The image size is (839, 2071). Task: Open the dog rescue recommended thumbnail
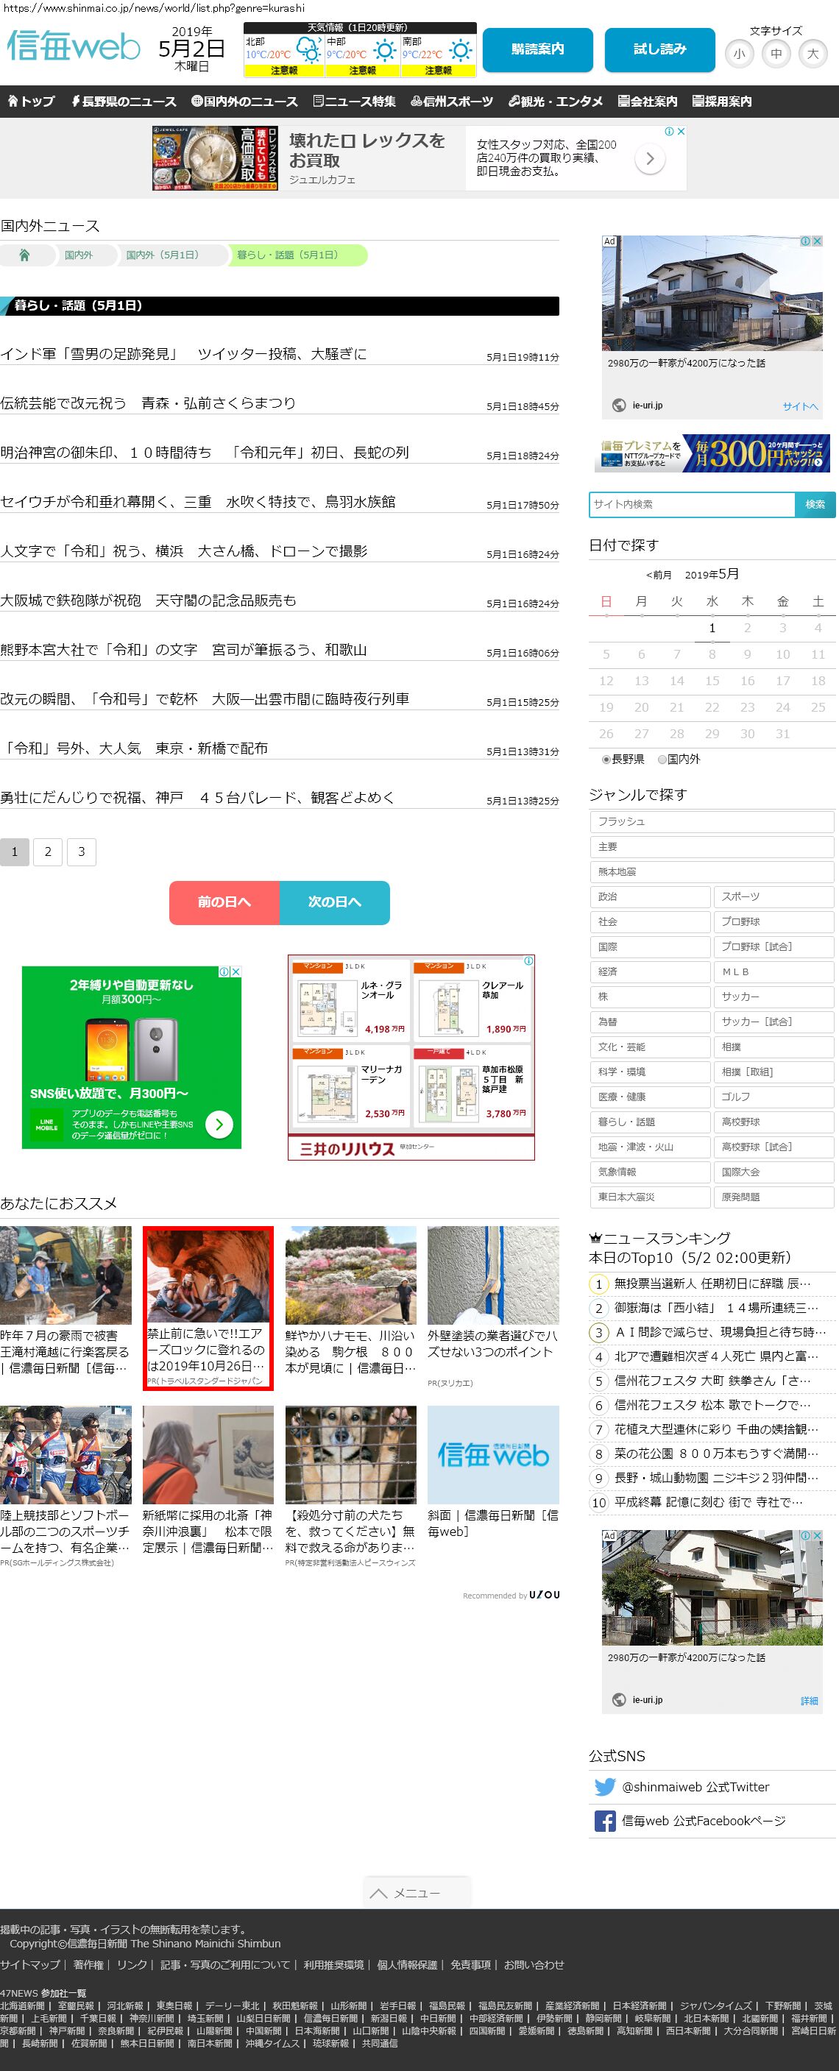pyautogui.click(x=350, y=1454)
